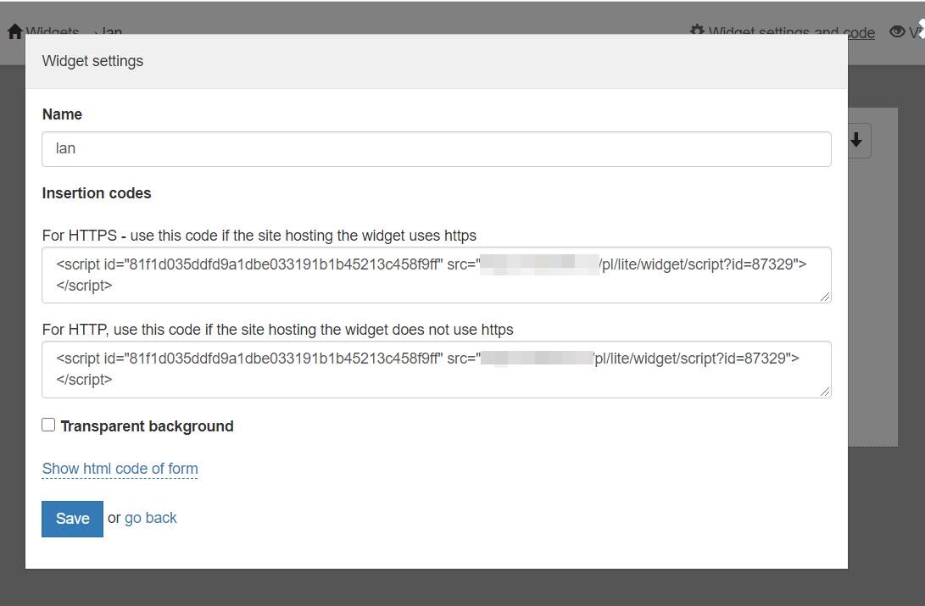This screenshot has width=925, height=606.
Task: Select the HTTP insertion code textarea
Action: 437,370
